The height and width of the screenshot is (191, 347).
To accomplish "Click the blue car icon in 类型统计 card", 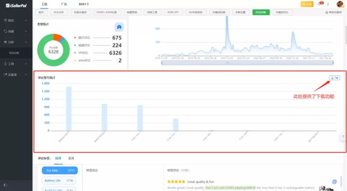I will coord(119,27).
